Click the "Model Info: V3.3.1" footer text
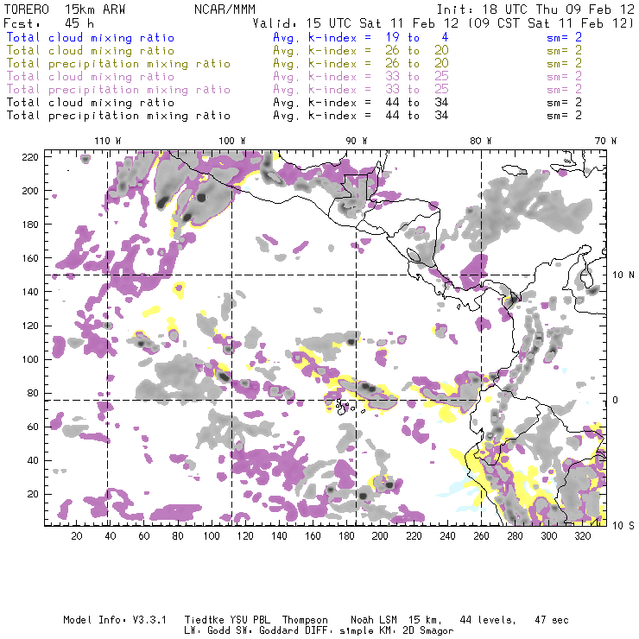The image size is (639, 639). (115, 620)
